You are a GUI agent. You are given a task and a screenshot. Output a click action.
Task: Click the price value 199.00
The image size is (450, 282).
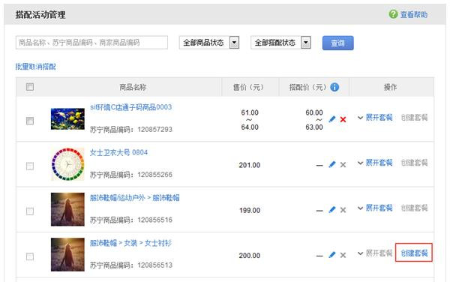[250, 210]
